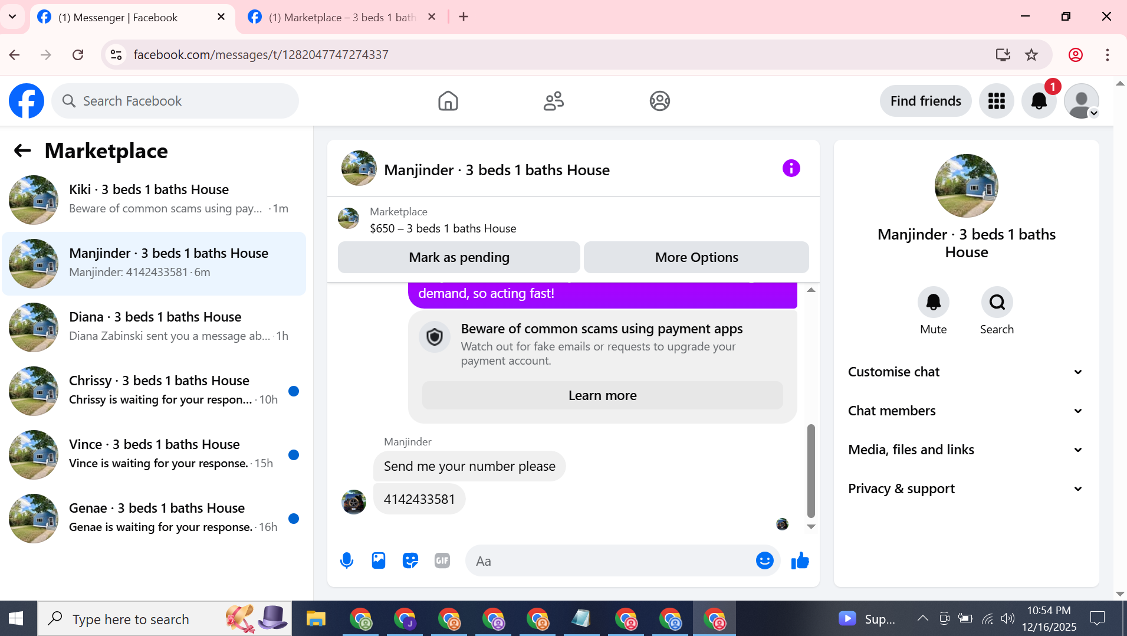Reload the current page
Screen dimensions: 1127x636
pyautogui.click(x=78, y=55)
